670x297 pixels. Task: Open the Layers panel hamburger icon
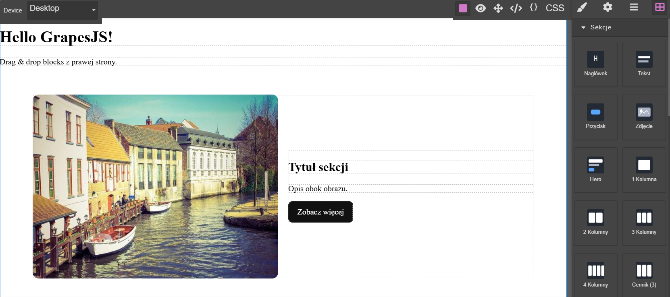634,7
